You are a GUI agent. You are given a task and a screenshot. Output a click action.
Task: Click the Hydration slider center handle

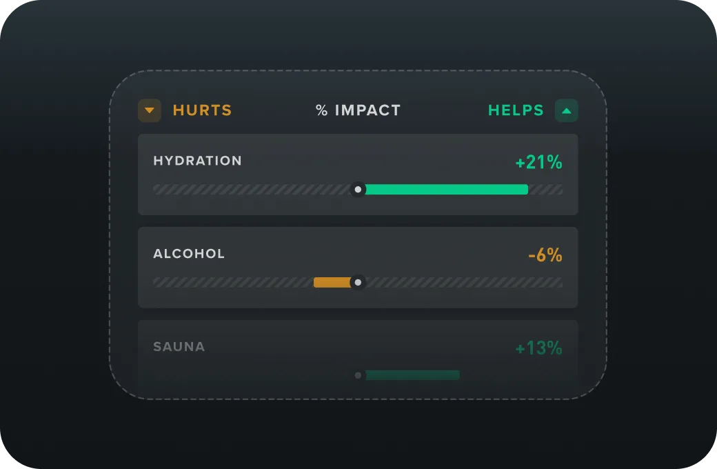[358, 190]
